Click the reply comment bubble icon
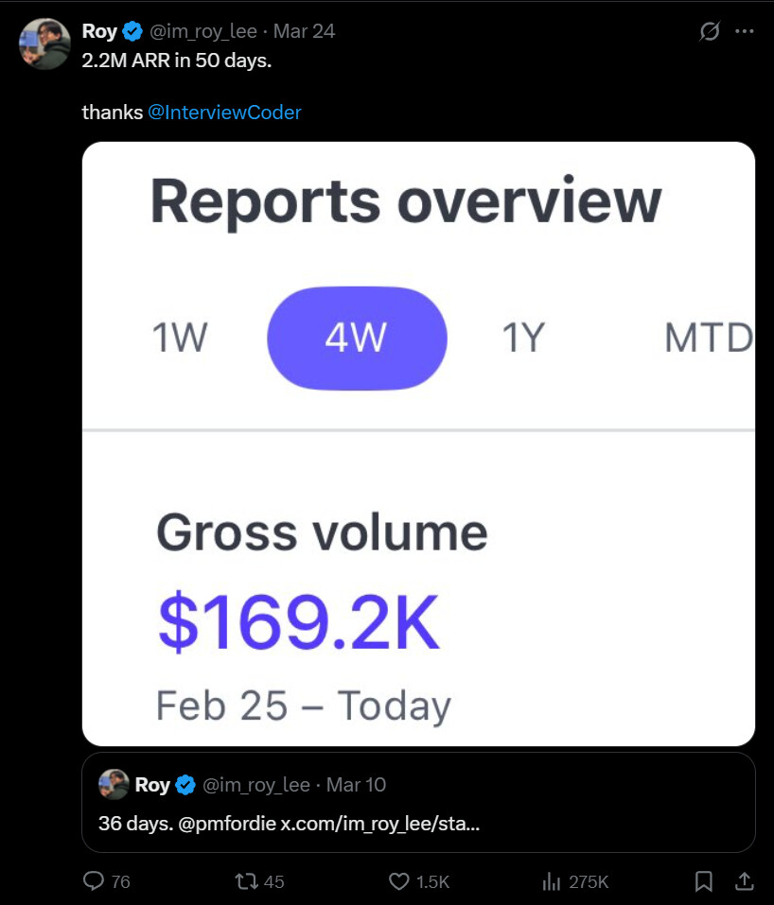 [x=94, y=881]
